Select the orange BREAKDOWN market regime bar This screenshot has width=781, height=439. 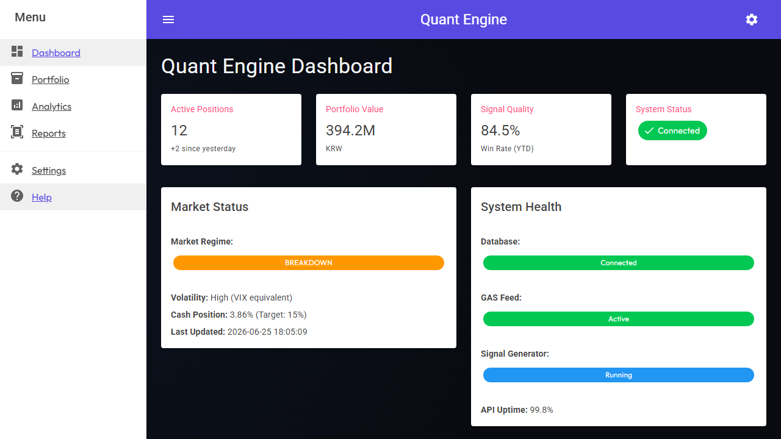coord(309,263)
